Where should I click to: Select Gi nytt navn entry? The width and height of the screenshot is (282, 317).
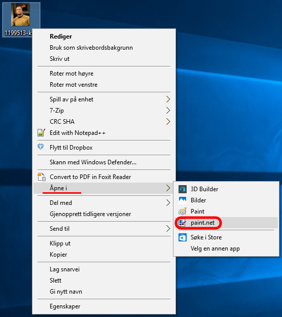66,292
